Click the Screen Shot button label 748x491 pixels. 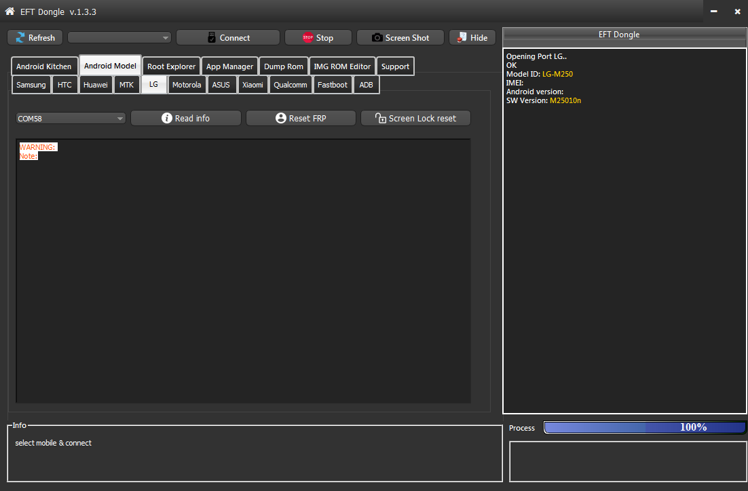pos(407,38)
